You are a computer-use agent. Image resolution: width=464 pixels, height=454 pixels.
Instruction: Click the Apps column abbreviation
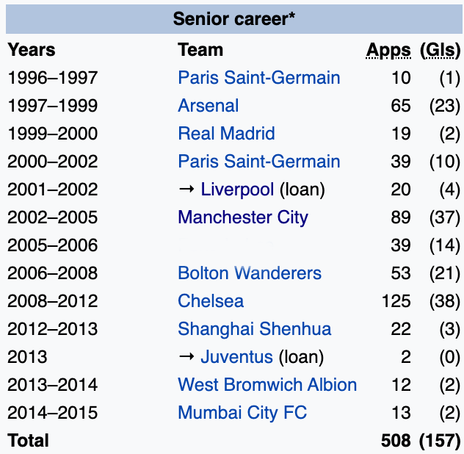pos(388,50)
